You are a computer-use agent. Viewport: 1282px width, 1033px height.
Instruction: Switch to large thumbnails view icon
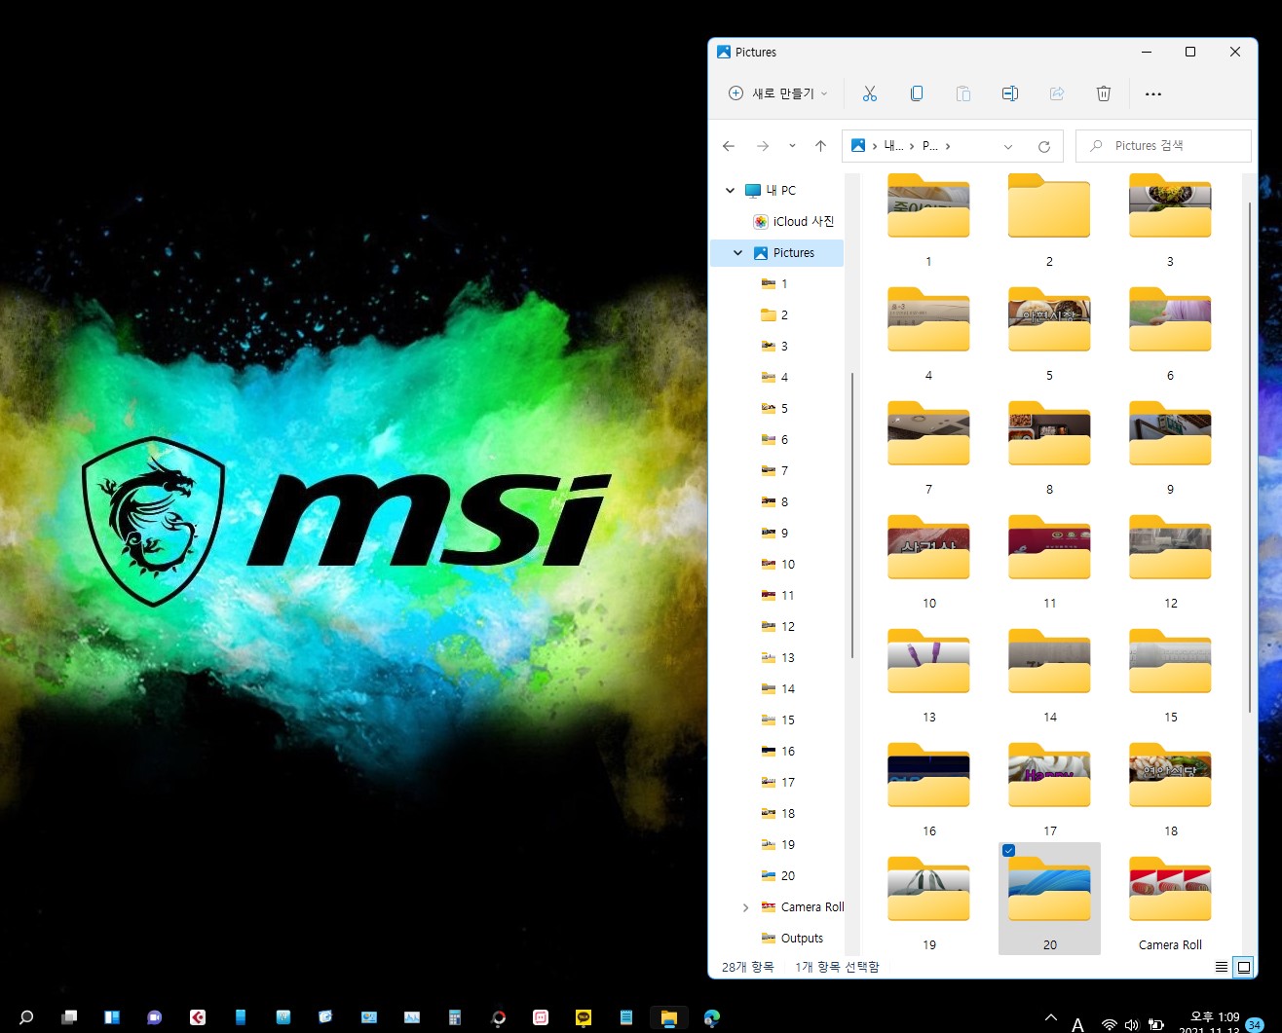(x=1244, y=967)
